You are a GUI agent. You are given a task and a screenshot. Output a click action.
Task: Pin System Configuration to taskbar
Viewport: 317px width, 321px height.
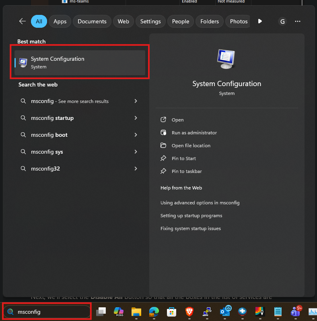187,171
